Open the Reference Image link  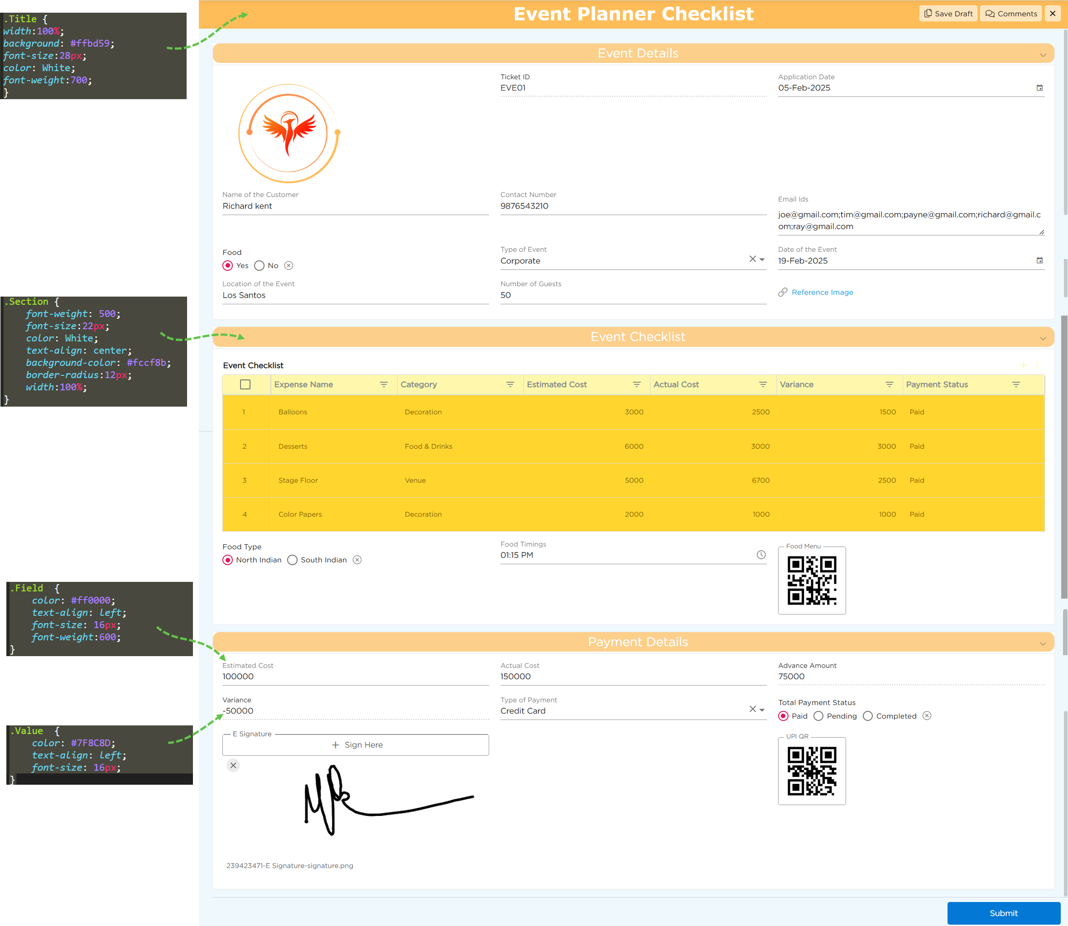point(822,293)
